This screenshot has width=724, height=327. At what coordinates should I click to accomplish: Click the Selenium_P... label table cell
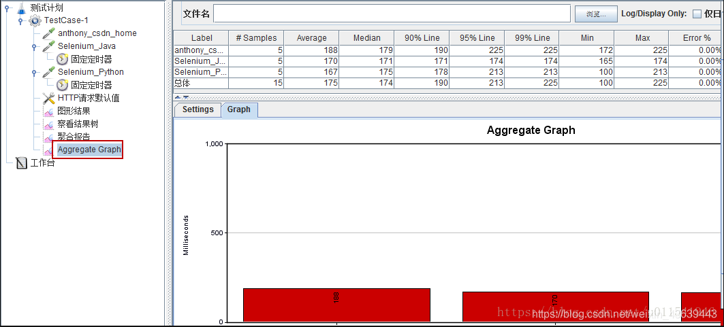pyautogui.click(x=202, y=72)
